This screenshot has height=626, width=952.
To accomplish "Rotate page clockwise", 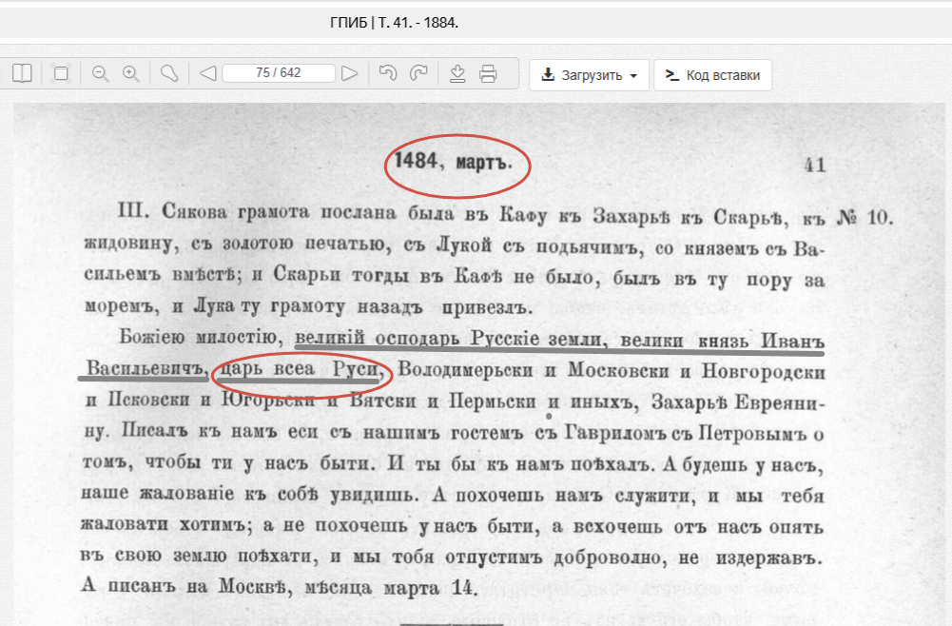I will [x=418, y=73].
